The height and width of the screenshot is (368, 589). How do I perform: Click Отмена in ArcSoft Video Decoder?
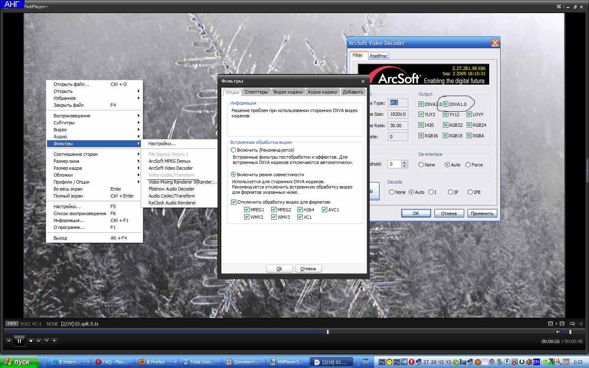tap(449, 213)
